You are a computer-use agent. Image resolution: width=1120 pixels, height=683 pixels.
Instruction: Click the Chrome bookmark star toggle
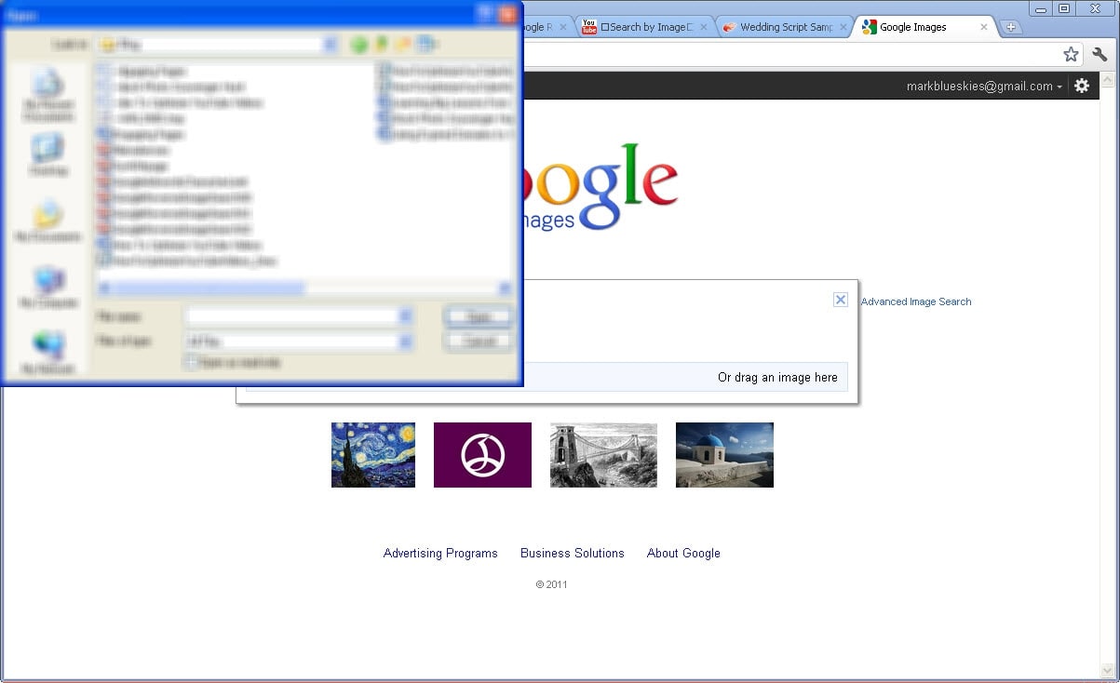pyautogui.click(x=1071, y=54)
